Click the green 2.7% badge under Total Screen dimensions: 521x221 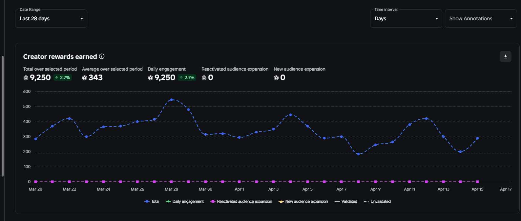pos(62,78)
